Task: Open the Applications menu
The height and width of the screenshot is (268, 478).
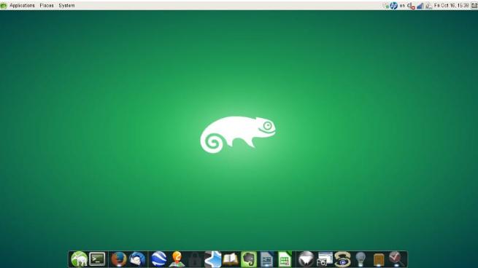Action: [22, 6]
